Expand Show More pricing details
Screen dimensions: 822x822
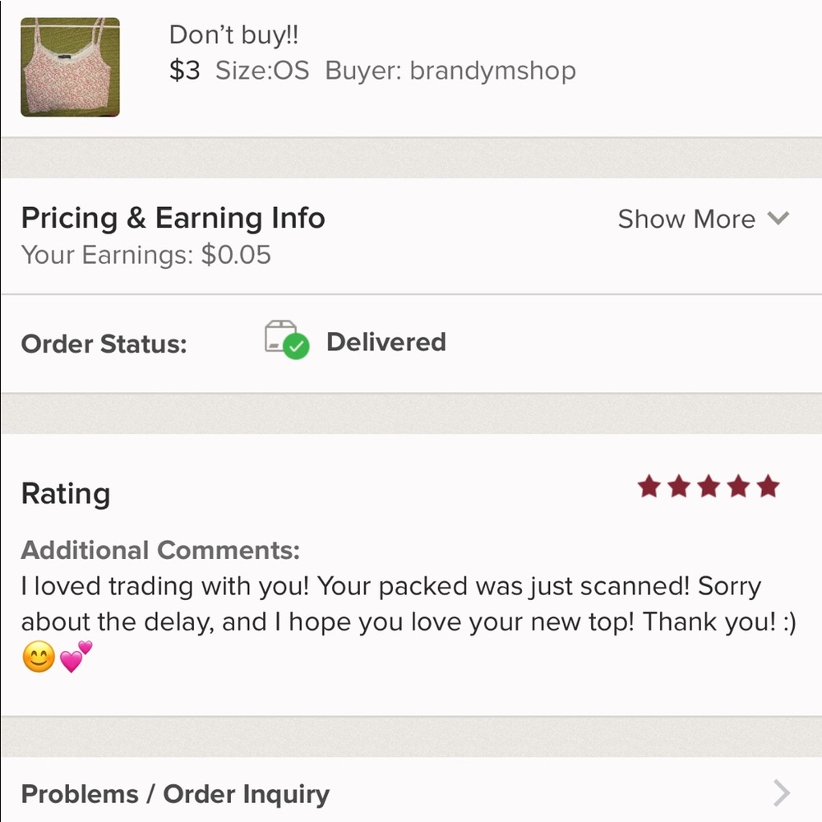click(687, 219)
